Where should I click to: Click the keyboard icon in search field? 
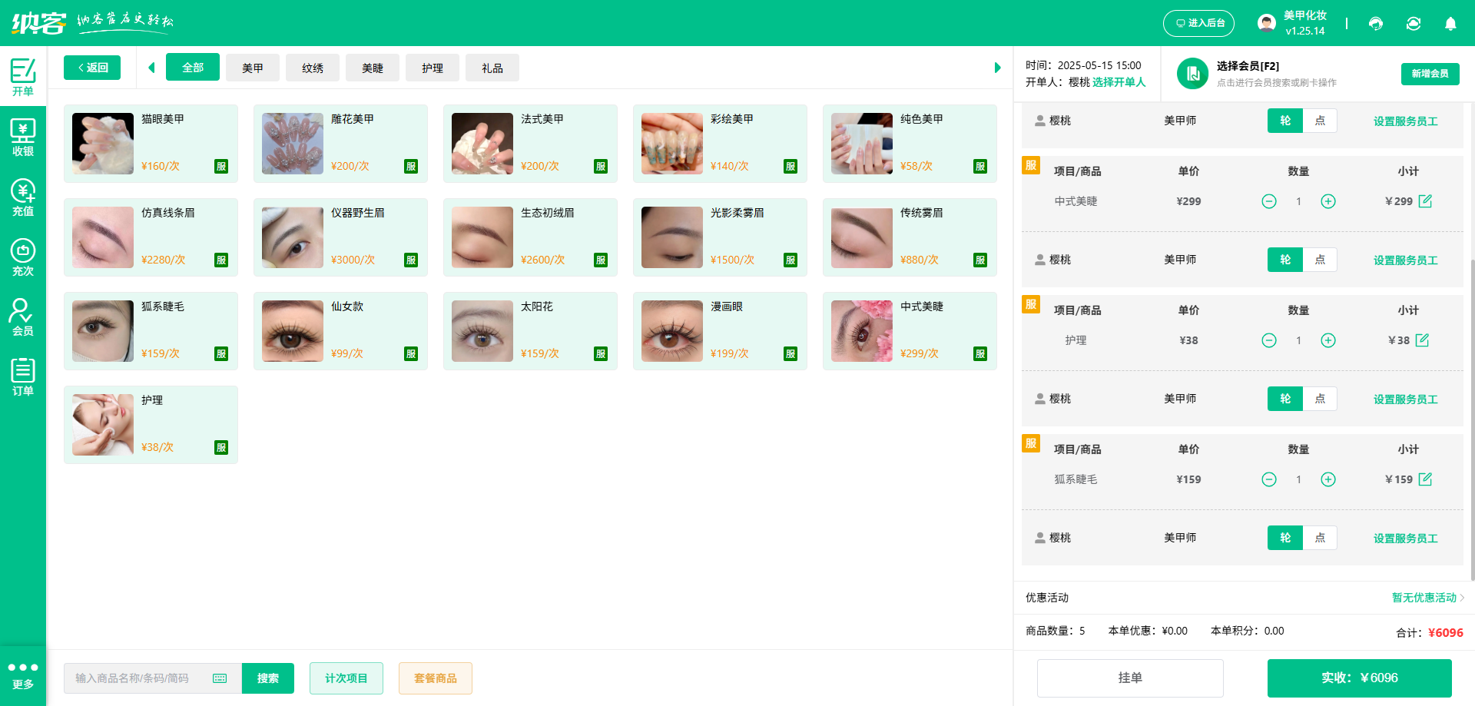[220, 678]
